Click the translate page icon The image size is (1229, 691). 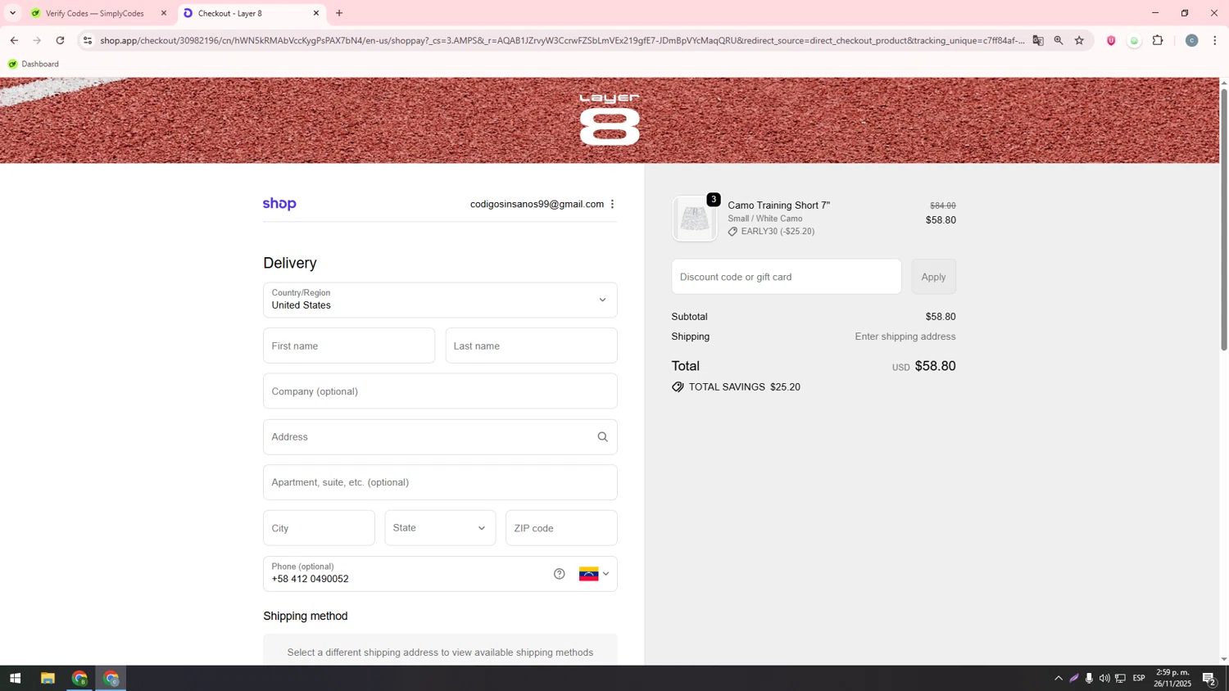[1038, 40]
